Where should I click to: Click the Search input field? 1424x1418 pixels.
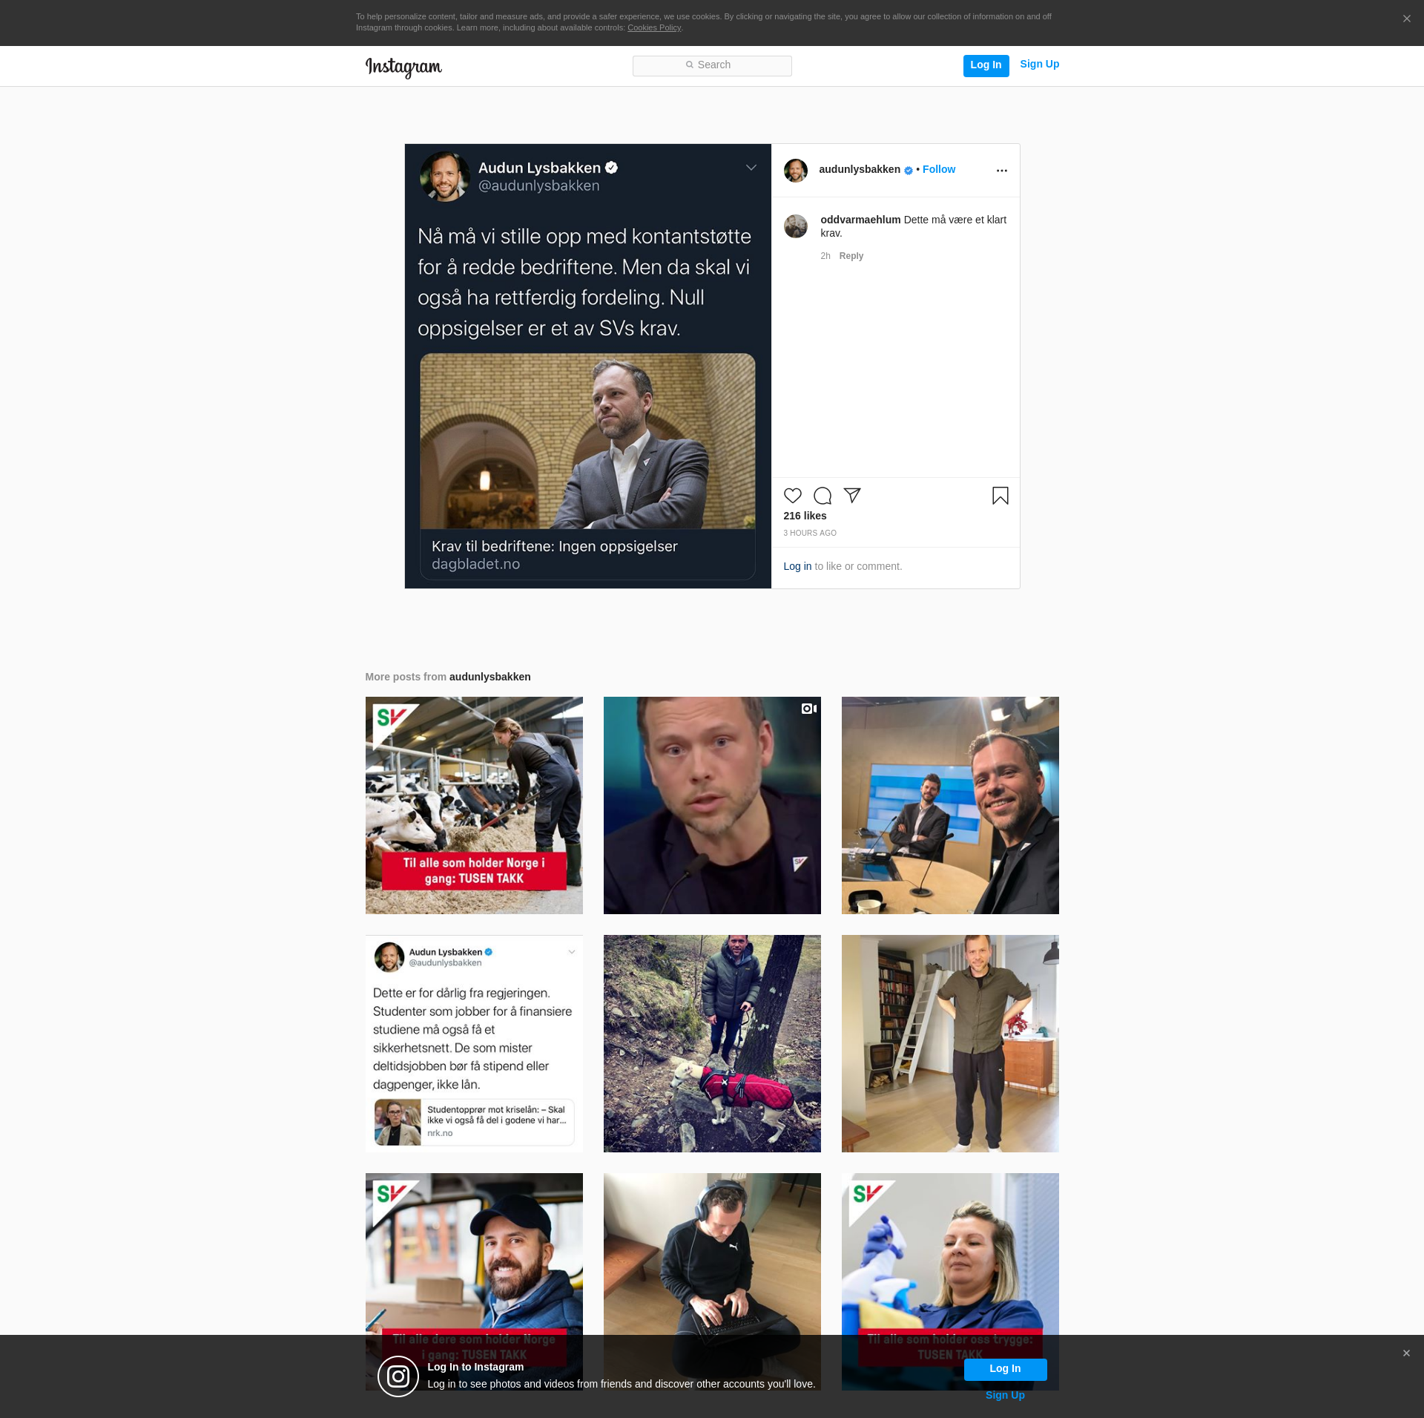pos(712,65)
